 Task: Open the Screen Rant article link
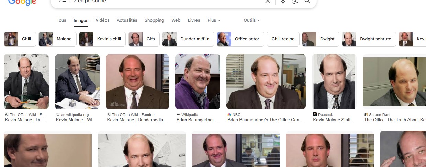395,120
